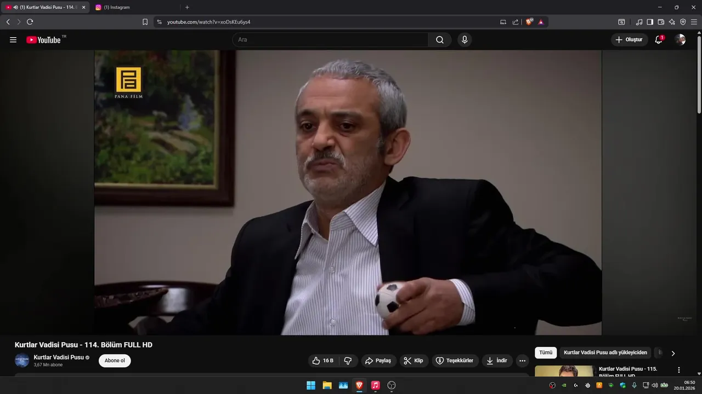View site information icon in address bar
702x394 pixels.
pyautogui.click(x=159, y=22)
